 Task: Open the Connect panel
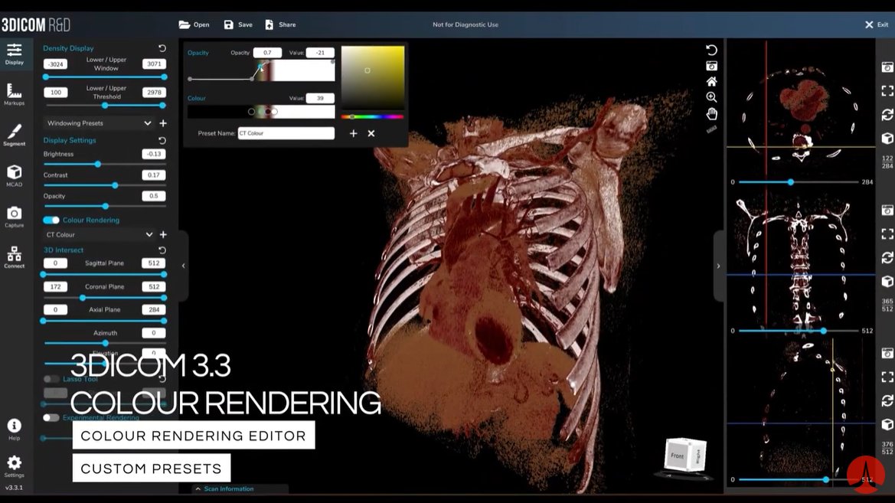click(15, 258)
